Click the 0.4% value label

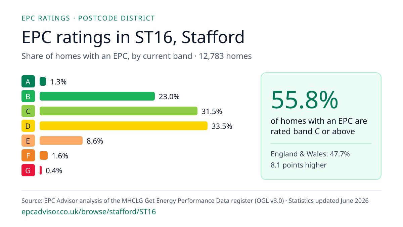(x=54, y=171)
